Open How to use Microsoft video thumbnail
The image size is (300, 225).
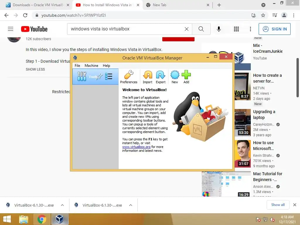pos(243,154)
